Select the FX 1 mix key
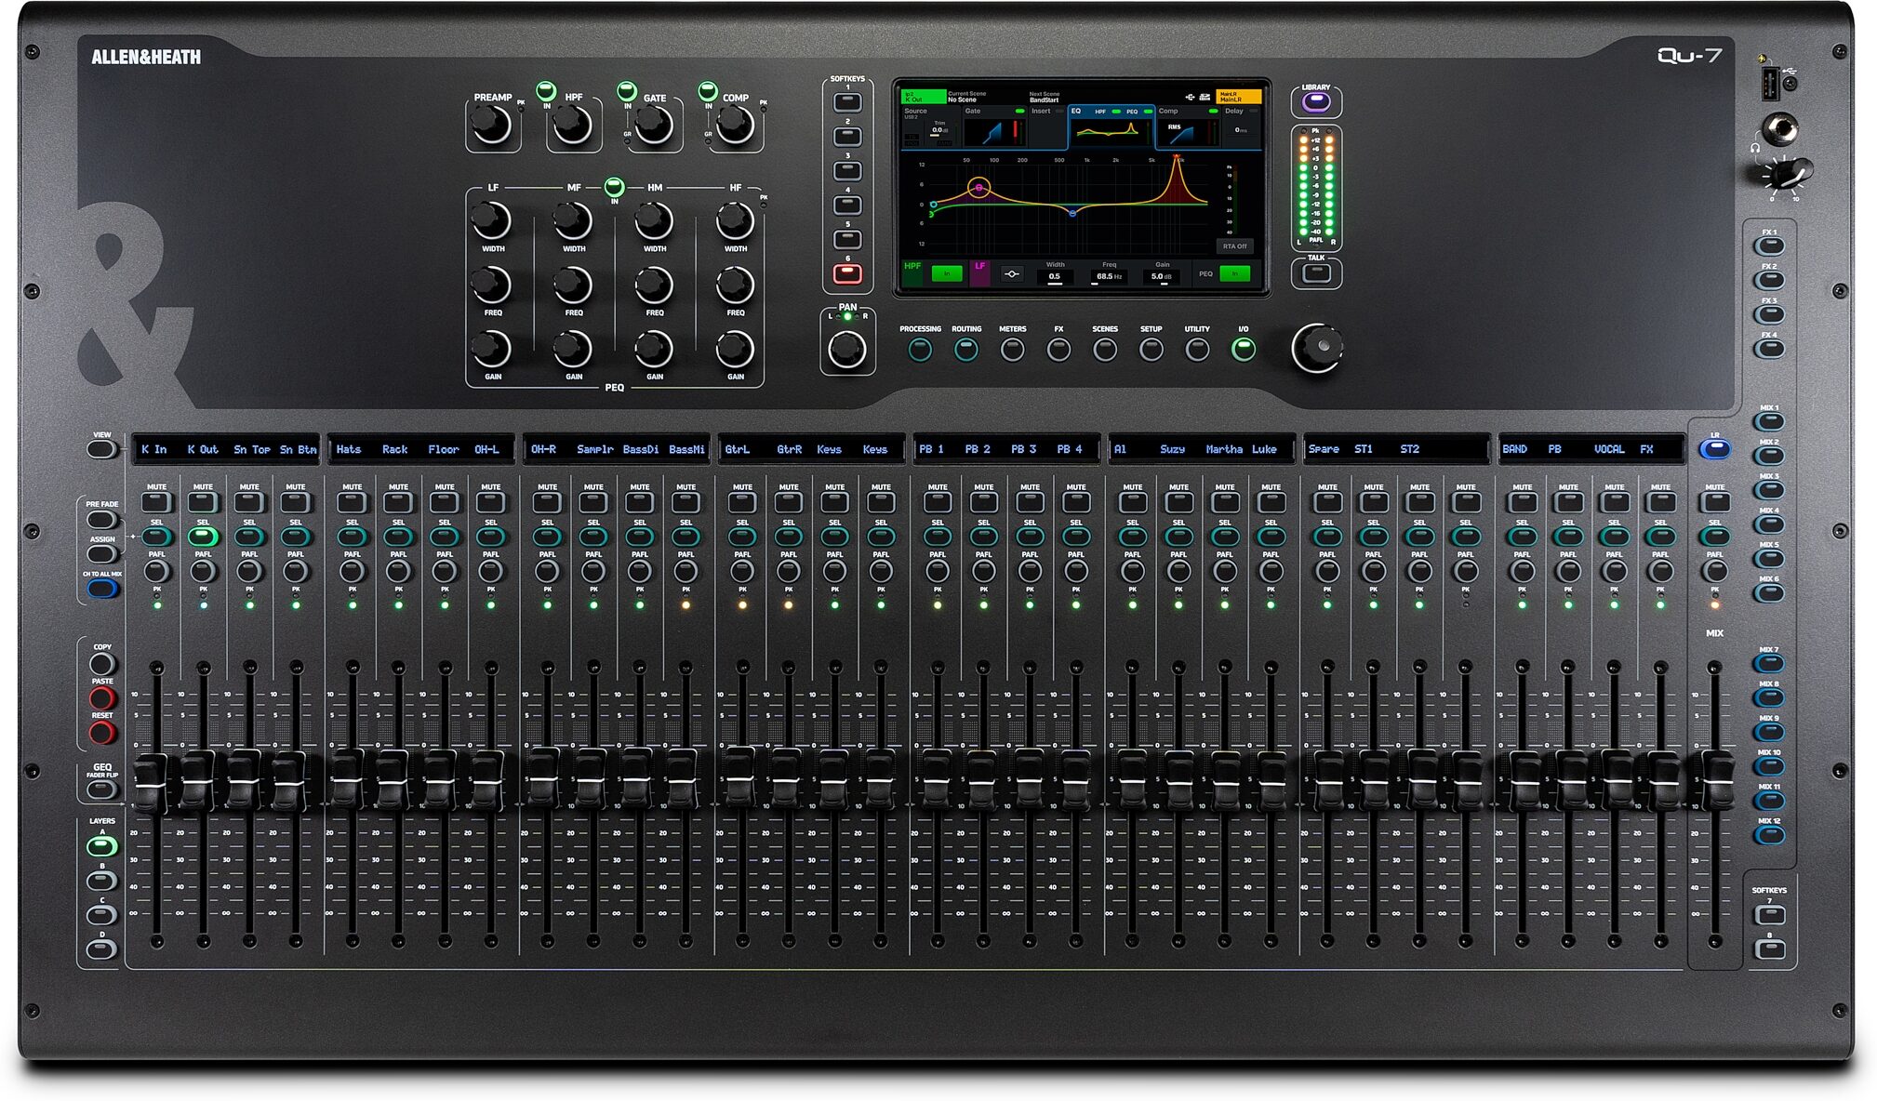The height and width of the screenshot is (1101, 1877). tap(1769, 246)
